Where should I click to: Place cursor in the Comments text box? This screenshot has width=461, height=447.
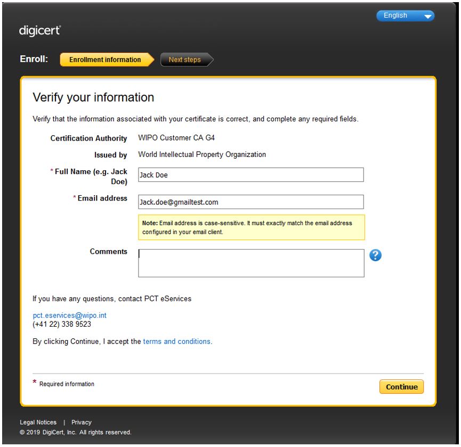click(250, 263)
